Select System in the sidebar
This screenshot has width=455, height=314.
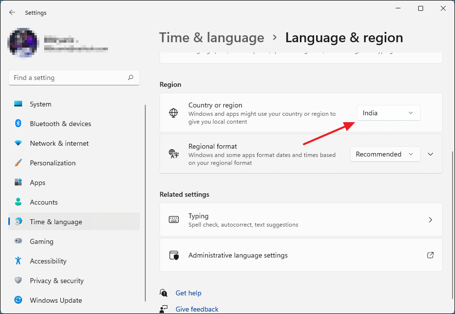coord(40,104)
